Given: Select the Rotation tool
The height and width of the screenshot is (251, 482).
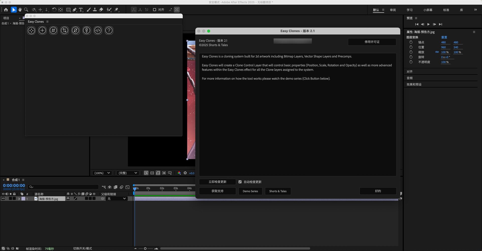Looking at the screenshot, I should [54, 10].
